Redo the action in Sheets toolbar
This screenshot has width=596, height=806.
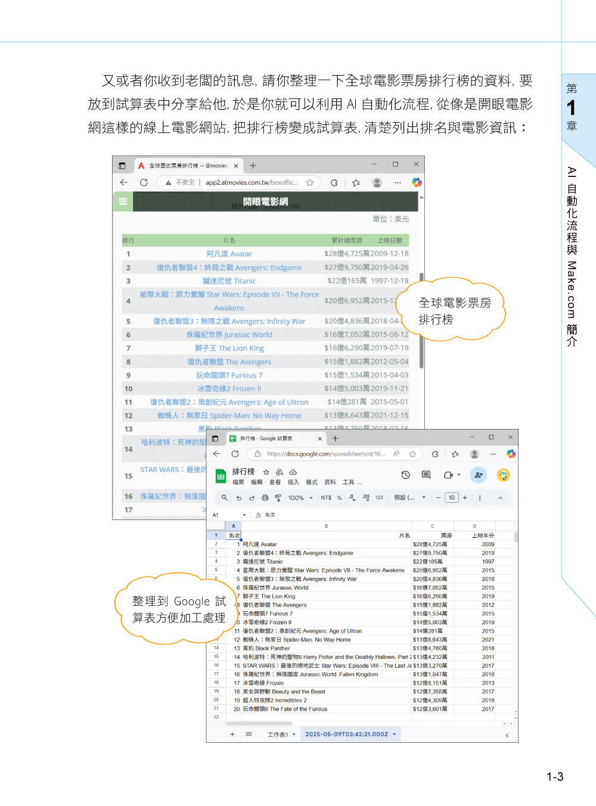pyautogui.click(x=252, y=497)
